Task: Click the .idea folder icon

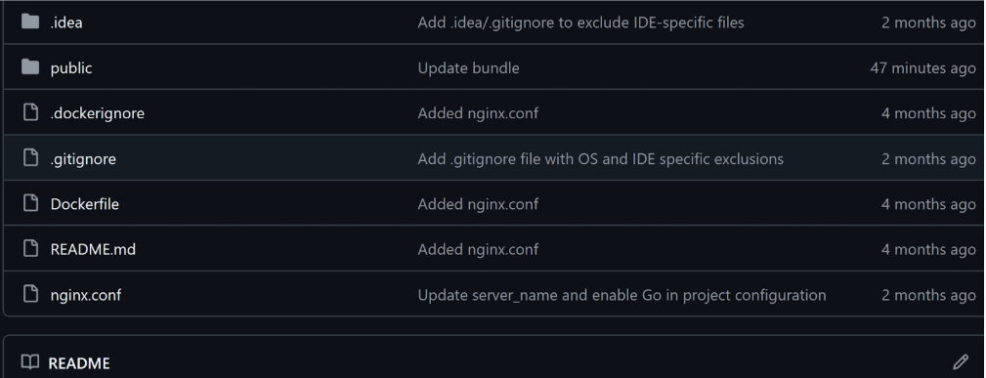Action: (x=30, y=22)
